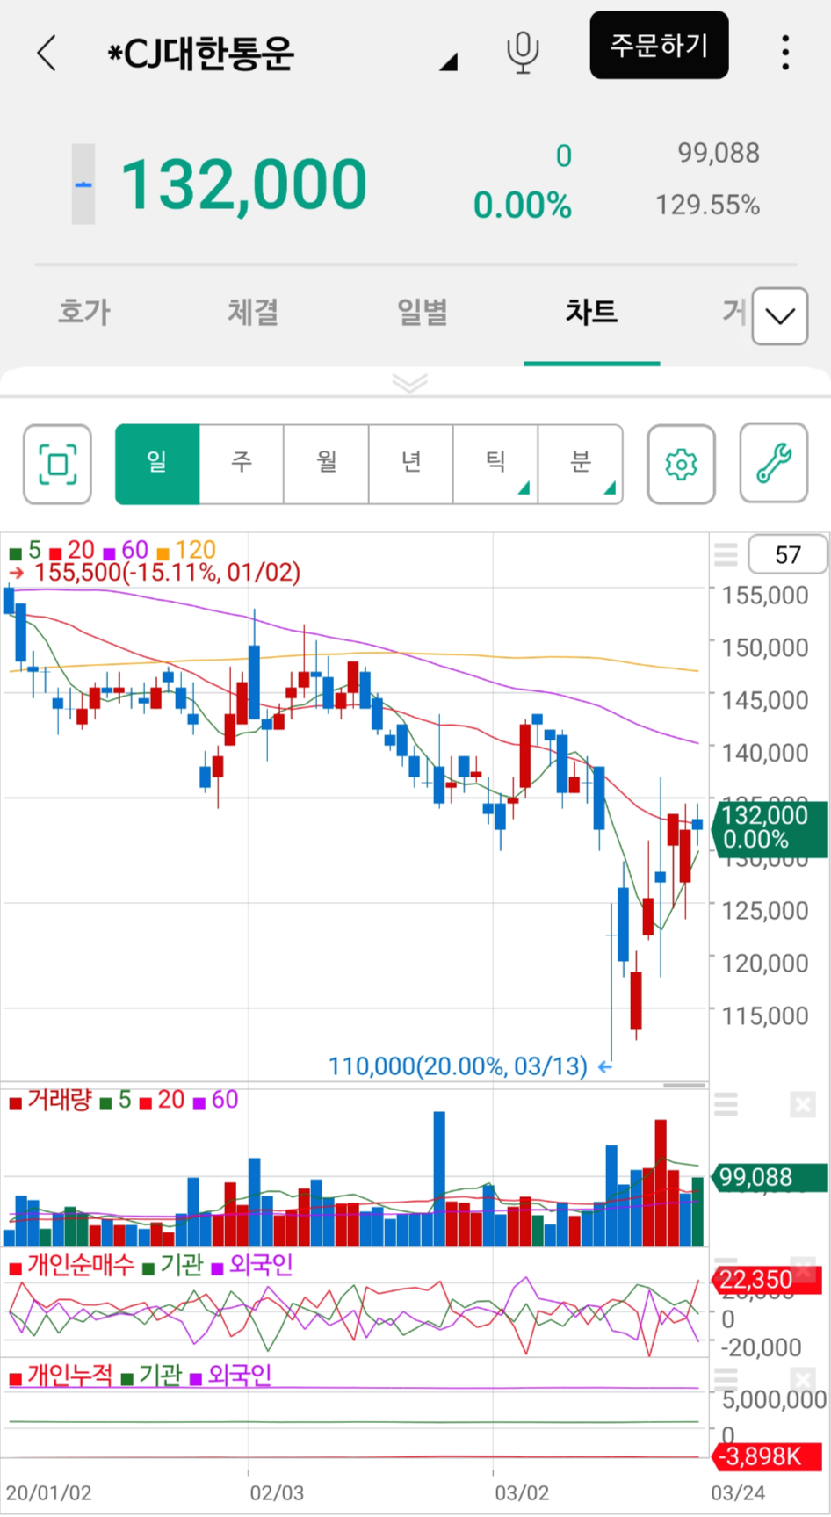The image size is (831, 1517).
Task: Open the three-dot more options menu
Action: [785, 53]
